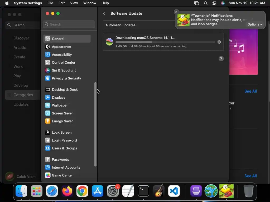Open the View menu
Image resolution: width=270 pixels, height=202 pixels.
tap(74, 3)
